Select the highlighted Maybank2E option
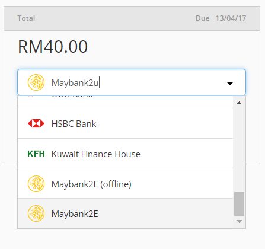 (125, 213)
